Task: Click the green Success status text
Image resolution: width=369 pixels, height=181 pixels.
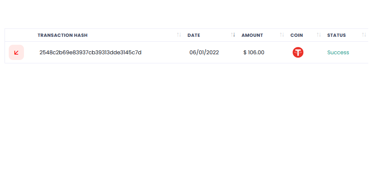Action: pyautogui.click(x=338, y=52)
